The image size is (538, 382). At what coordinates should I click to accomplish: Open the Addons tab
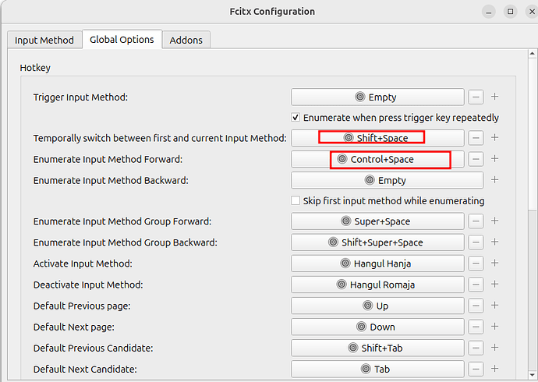point(186,40)
